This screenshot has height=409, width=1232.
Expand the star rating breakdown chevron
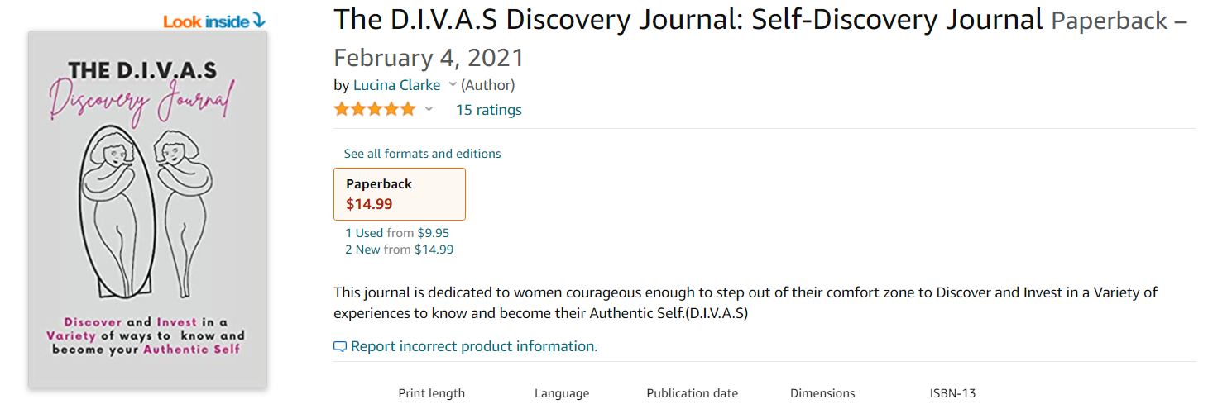429,110
